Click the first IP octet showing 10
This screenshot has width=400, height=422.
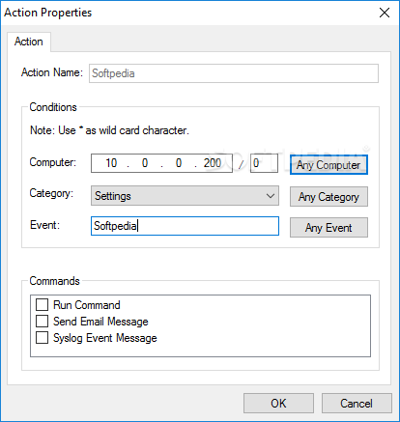tap(111, 163)
